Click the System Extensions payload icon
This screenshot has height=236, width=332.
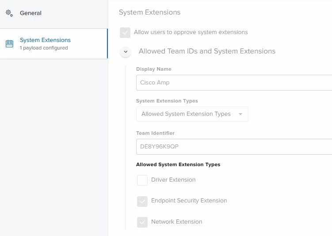9,44
